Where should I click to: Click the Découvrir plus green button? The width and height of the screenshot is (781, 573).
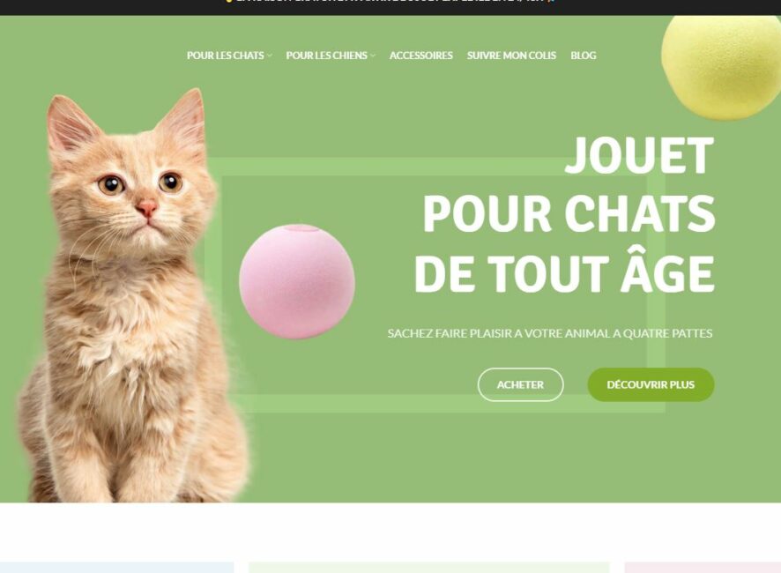click(x=651, y=384)
